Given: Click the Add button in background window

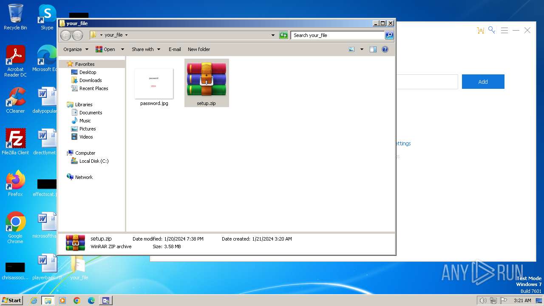Looking at the screenshot, I should [483, 82].
